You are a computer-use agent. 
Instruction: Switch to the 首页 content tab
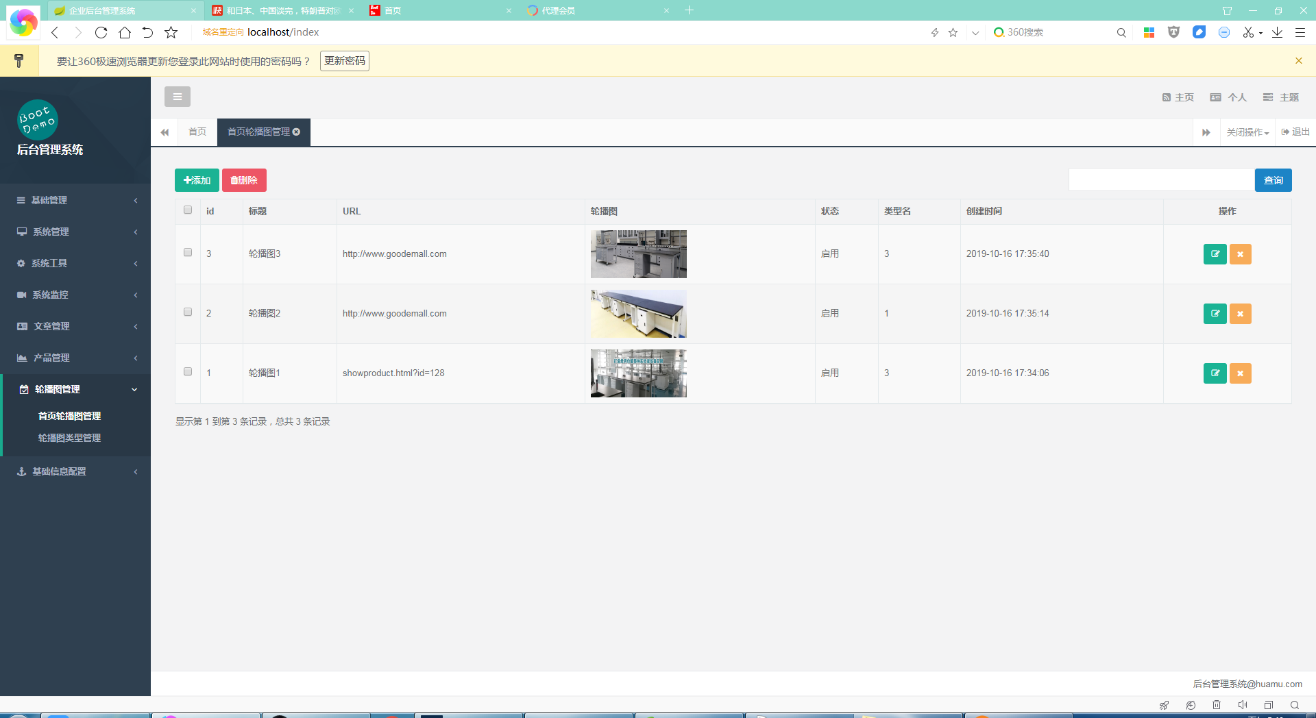(197, 132)
